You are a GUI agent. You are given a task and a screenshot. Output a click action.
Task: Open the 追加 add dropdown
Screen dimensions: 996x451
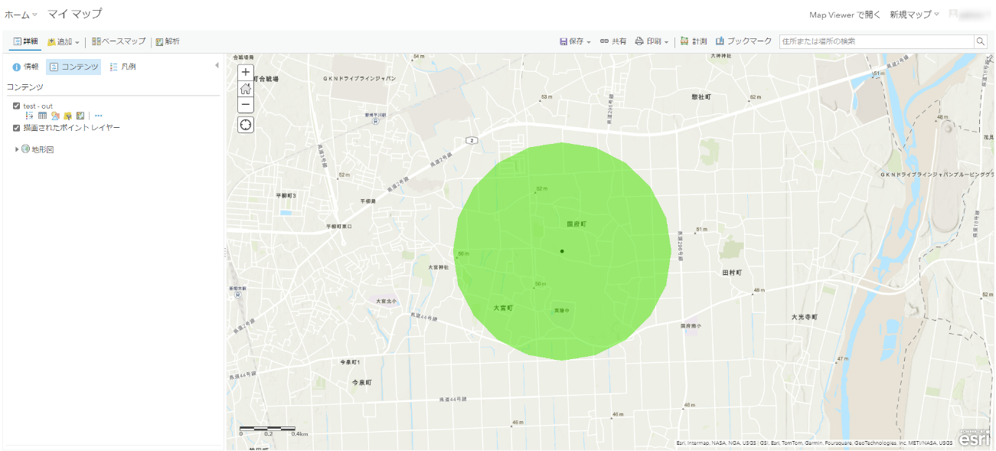64,41
